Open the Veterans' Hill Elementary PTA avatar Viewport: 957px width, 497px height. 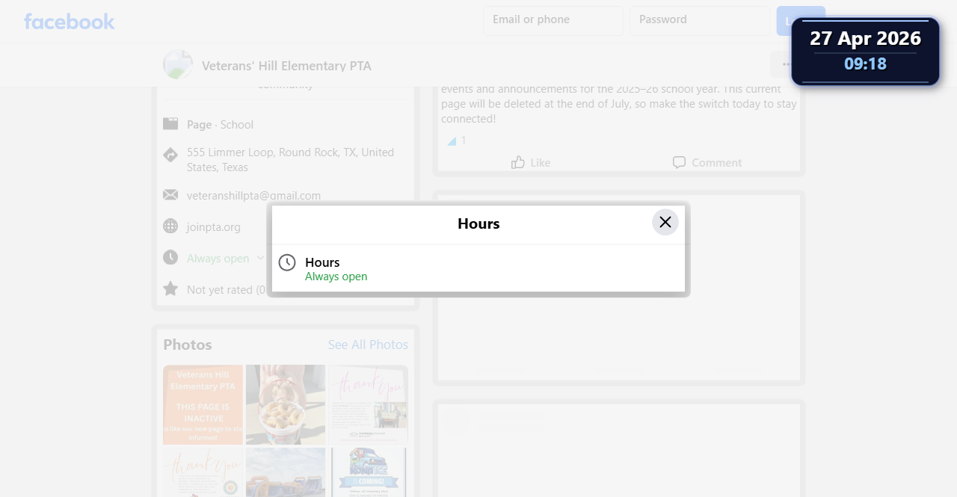(x=178, y=65)
